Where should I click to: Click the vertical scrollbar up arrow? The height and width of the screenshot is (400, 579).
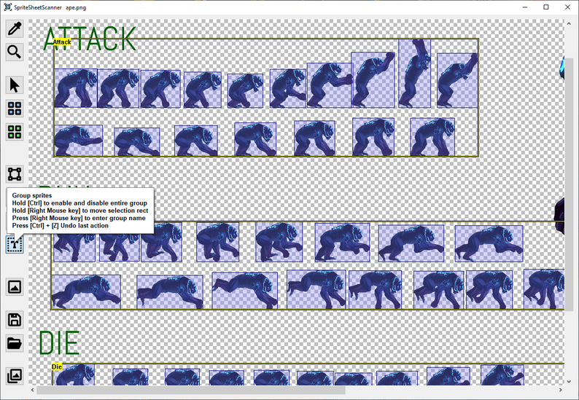pos(569,23)
